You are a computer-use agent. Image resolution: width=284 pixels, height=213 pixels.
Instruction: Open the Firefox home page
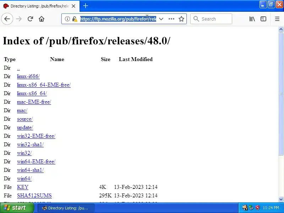[x=42, y=19]
